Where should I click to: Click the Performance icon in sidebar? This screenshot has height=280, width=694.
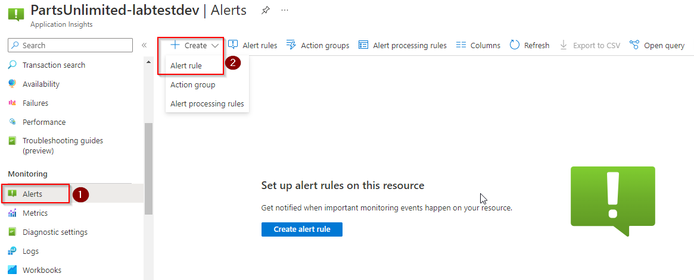click(13, 122)
